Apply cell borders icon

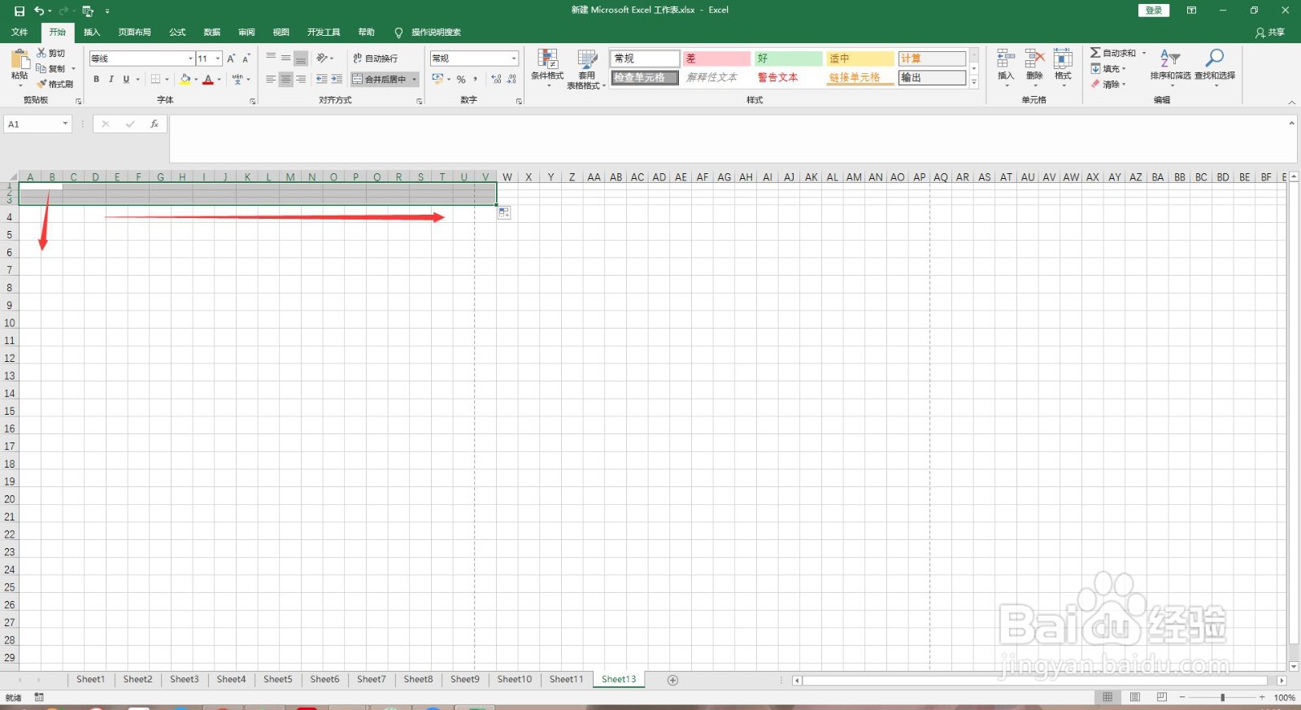(155, 79)
